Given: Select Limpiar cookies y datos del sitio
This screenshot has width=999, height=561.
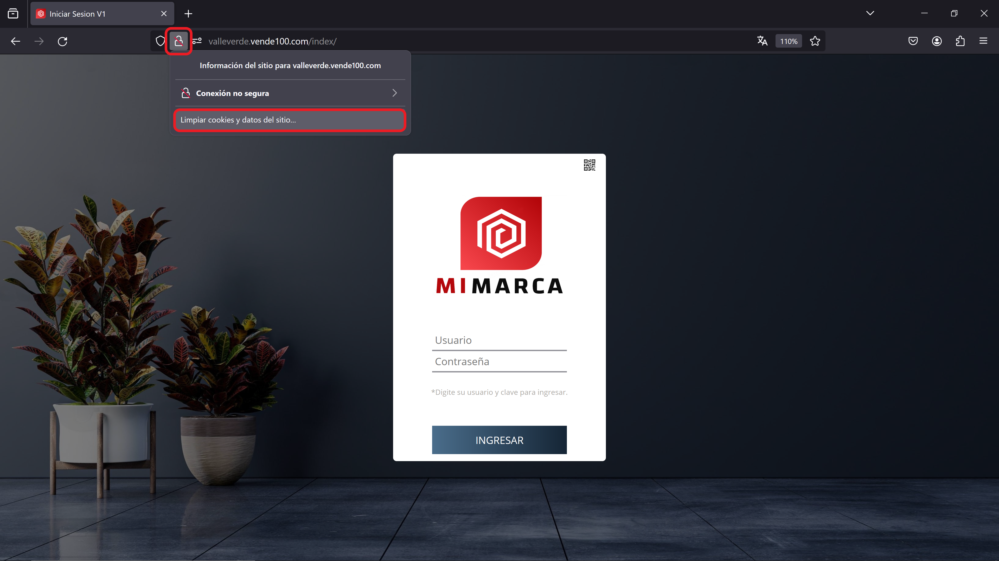Looking at the screenshot, I should [290, 120].
